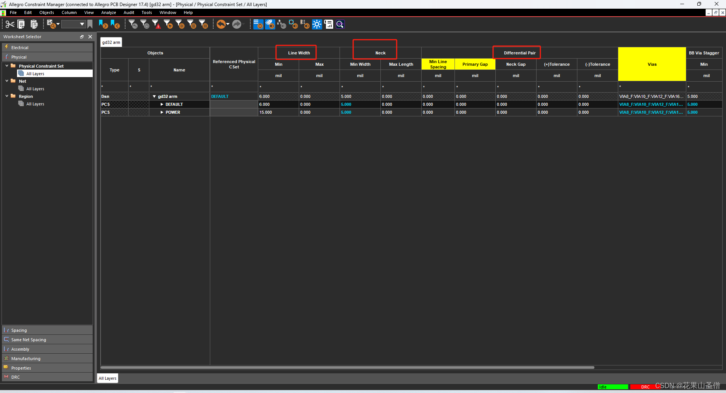Click the Find search icon in toolbar
726x393 pixels.
tap(51, 25)
